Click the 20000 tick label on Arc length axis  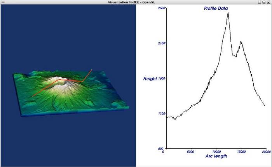(x=267, y=151)
